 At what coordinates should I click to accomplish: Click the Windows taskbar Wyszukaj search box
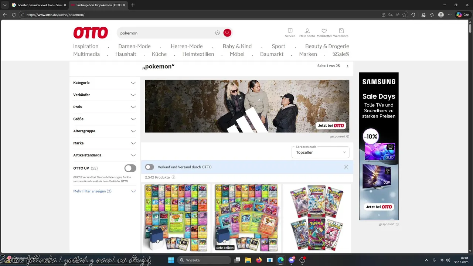pyautogui.click(x=204, y=260)
